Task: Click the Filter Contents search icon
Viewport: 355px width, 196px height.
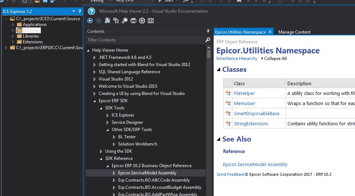Action: coord(208,40)
